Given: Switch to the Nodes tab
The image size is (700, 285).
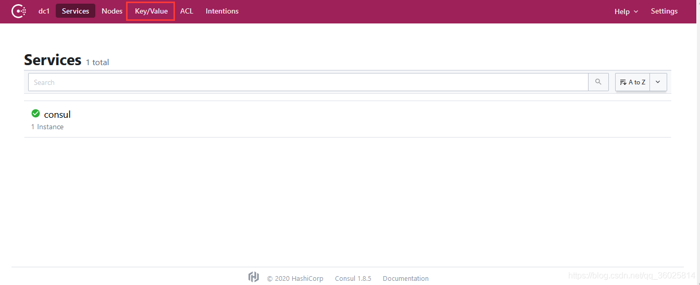Looking at the screenshot, I should pos(112,11).
